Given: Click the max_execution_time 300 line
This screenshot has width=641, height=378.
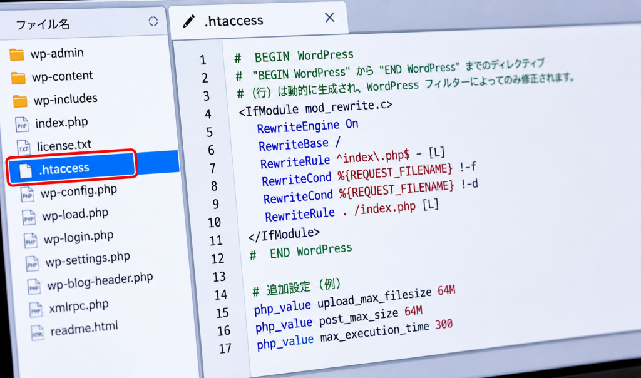Looking at the screenshot, I should [x=355, y=335].
